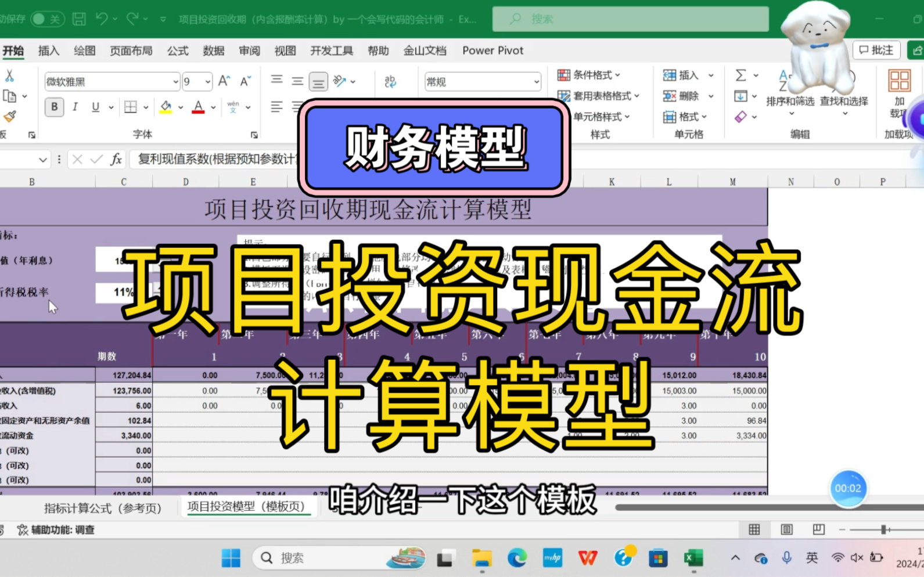The image size is (924, 577).
Task: Open the Power Pivot tab
Action: pyautogui.click(x=492, y=51)
